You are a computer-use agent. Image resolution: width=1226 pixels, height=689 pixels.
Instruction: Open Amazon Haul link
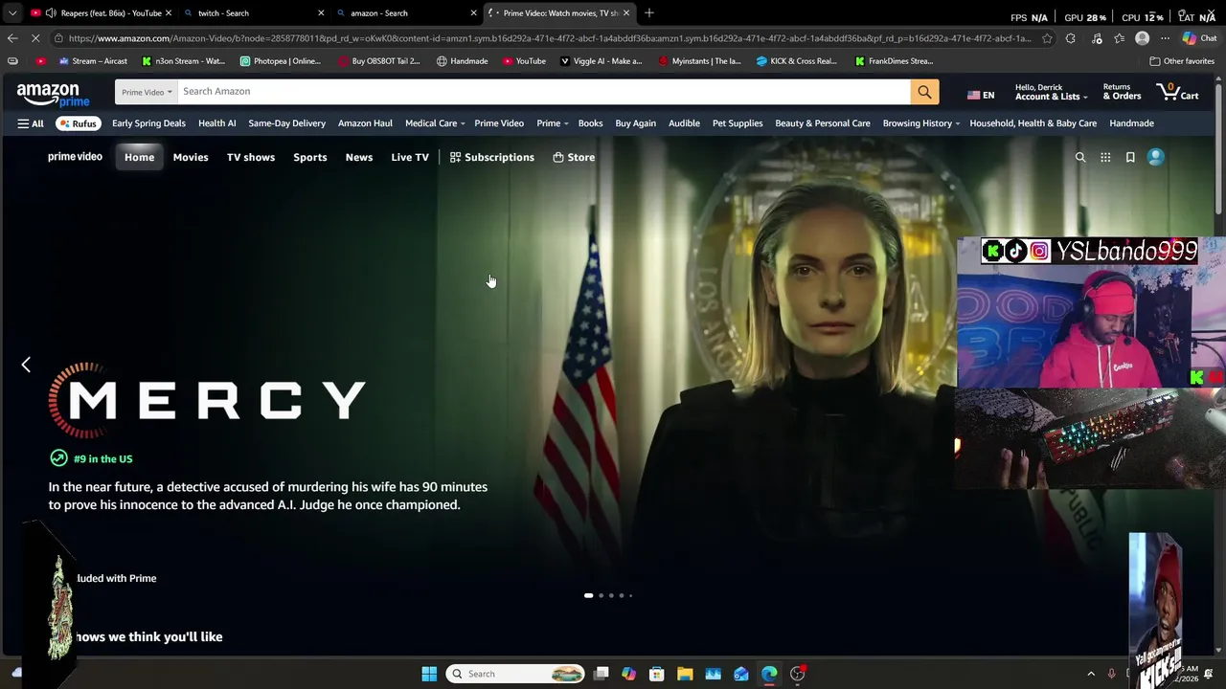click(365, 123)
